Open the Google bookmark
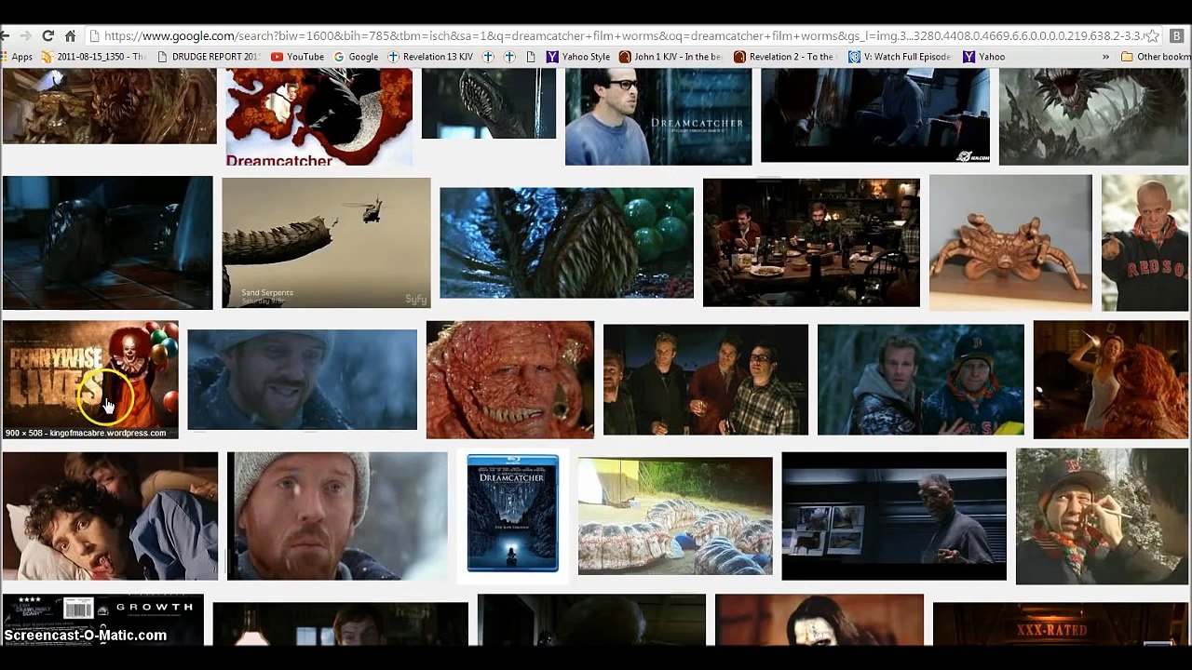The height and width of the screenshot is (670, 1192). pyautogui.click(x=356, y=57)
